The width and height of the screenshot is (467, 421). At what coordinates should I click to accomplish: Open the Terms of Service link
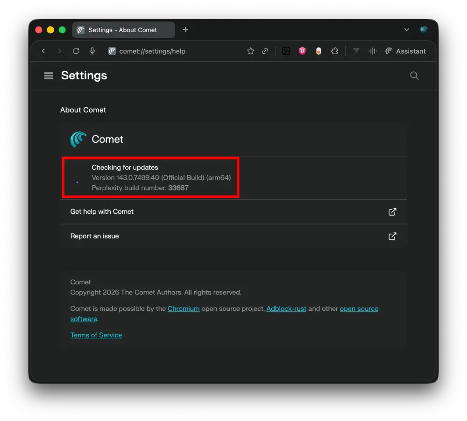click(96, 335)
